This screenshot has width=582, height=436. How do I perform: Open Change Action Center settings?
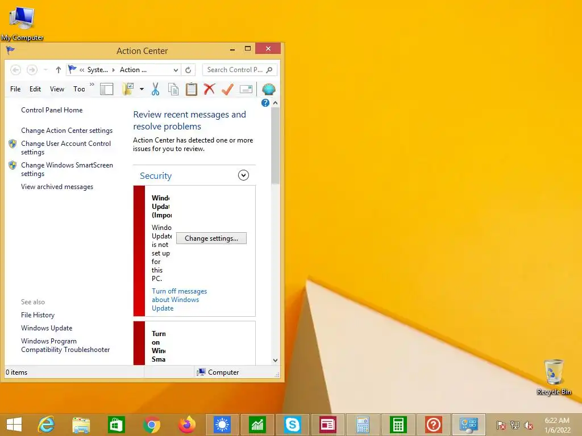coord(67,131)
